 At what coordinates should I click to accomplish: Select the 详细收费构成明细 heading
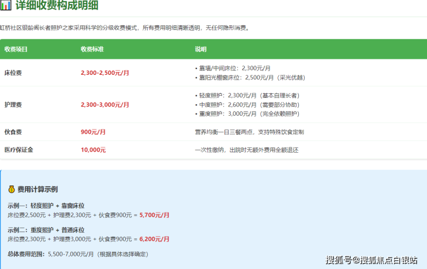(57, 6)
